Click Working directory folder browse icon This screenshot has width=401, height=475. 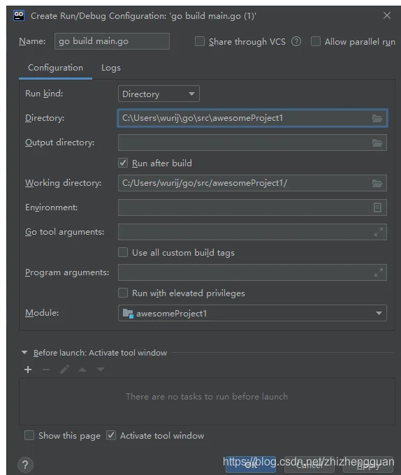tap(377, 183)
